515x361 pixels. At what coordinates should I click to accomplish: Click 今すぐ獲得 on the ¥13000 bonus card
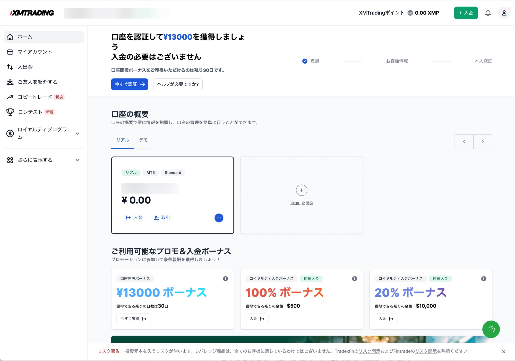tap(133, 319)
